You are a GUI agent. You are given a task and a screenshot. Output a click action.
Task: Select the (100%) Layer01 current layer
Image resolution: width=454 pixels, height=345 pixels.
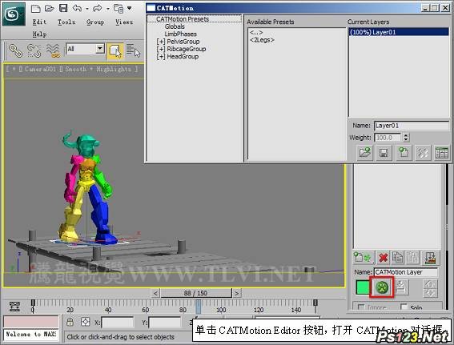click(399, 32)
